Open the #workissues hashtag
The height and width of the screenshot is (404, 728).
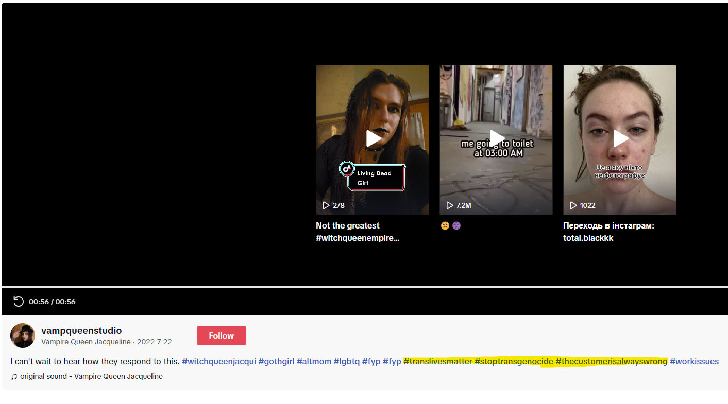[x=695, y=361]
